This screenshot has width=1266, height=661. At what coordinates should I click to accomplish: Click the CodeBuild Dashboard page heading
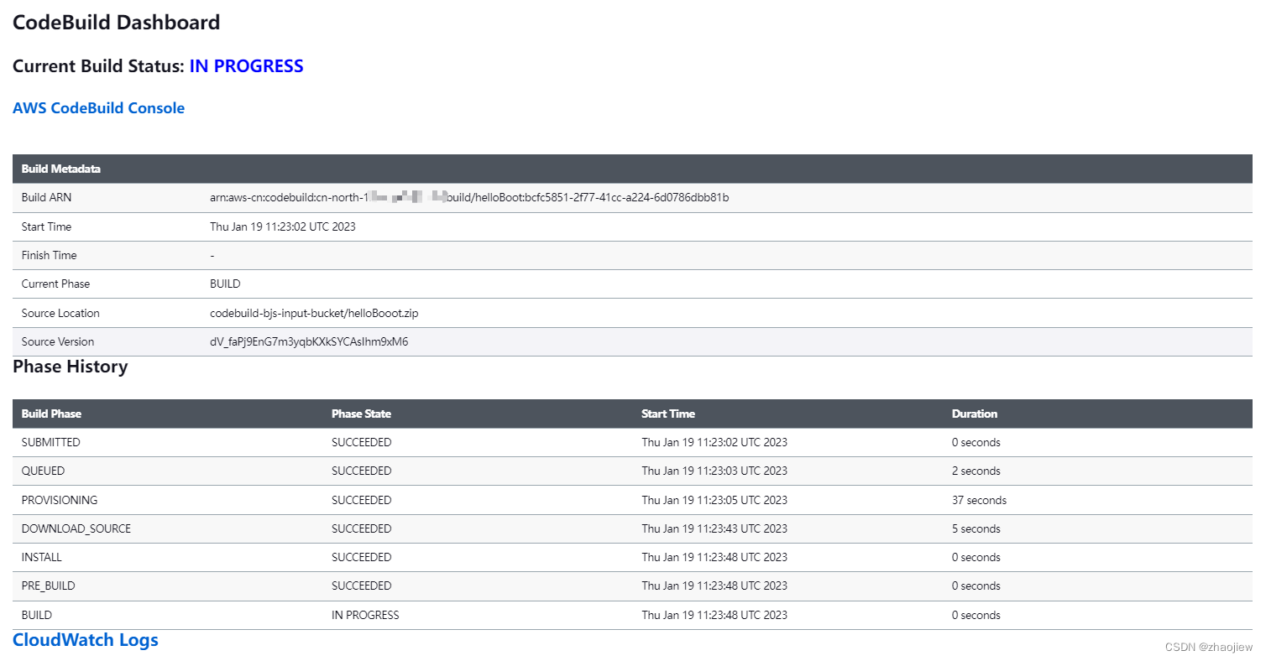[117, 23]
